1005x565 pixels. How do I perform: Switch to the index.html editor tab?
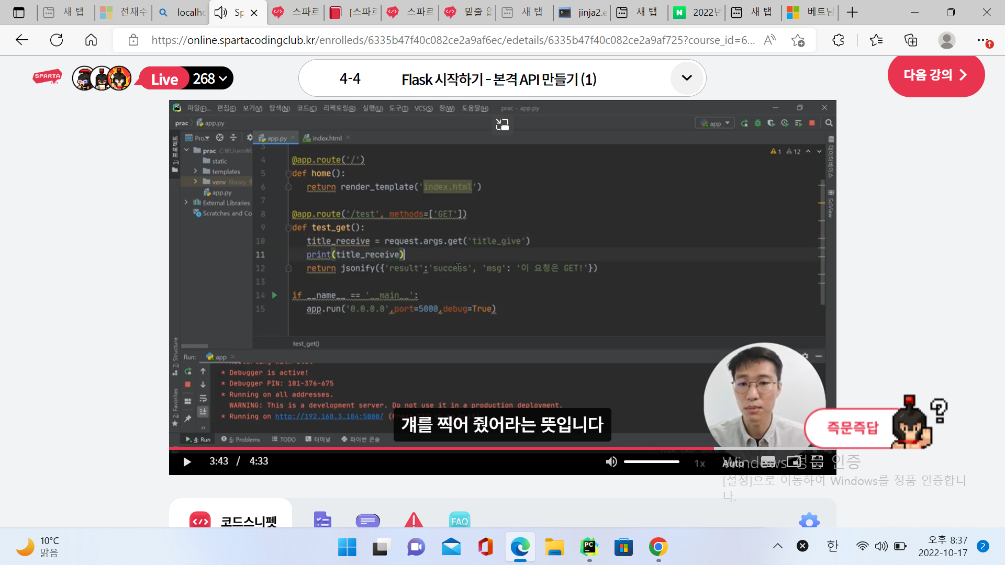point(327,138)
